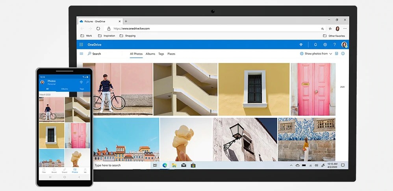Viewport: 393px width, 191px height.
Task: Click the OneDrive title in blue header
Action: tap(95, 45)
